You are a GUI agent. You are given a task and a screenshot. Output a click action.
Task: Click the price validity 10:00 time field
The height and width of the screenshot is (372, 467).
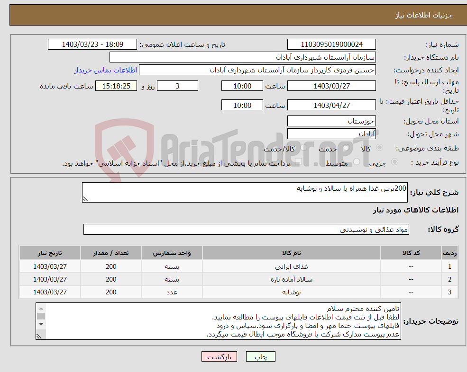click(x=242, y=105)
